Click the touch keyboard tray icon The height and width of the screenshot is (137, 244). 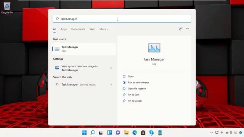[236, 133]
